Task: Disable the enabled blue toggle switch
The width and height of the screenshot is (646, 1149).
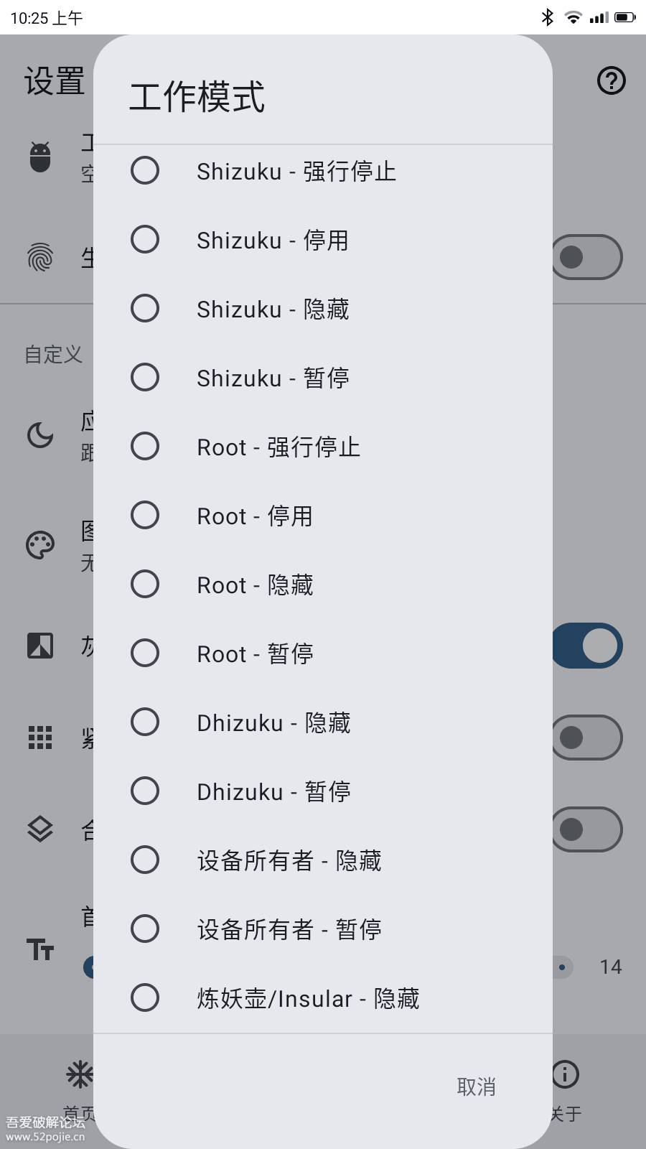Action: [x=587, y=646]
